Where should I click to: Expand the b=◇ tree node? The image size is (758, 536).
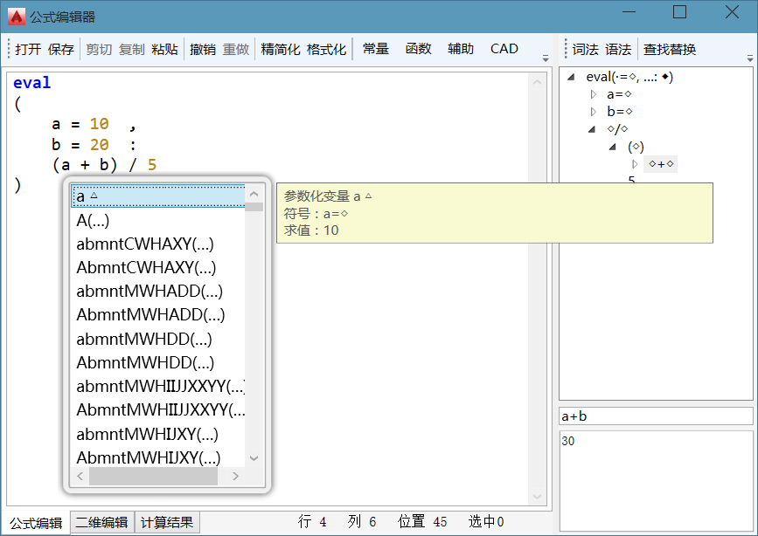click(593, 112)
